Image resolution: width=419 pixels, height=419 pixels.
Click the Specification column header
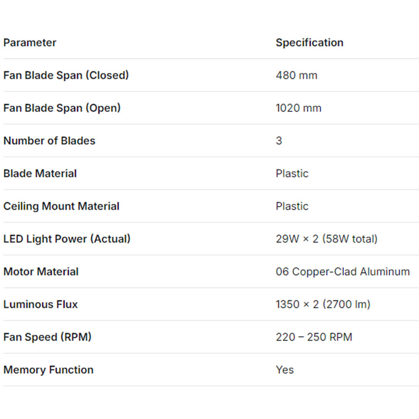pos(309,43)
